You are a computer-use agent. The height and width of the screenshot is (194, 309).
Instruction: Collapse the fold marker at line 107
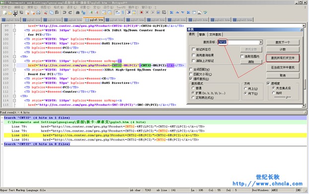click(x=14, y=70)
